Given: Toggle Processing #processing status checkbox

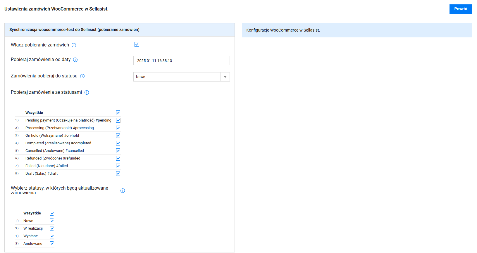Looking at the screenshot, I should (118, 128).
